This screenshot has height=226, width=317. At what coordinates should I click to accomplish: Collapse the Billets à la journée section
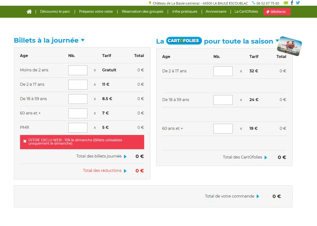coord(83,40)
